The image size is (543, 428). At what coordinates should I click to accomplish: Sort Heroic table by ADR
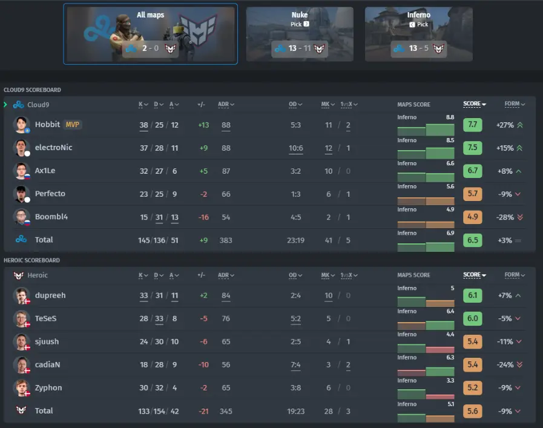pyautogui.click(x=226, y=275)
